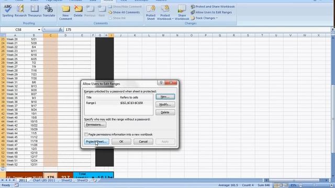Run the Spelling check tool
Image resolution: width=335 pixels, height=188 pixels.
click(x=8, y=11)
